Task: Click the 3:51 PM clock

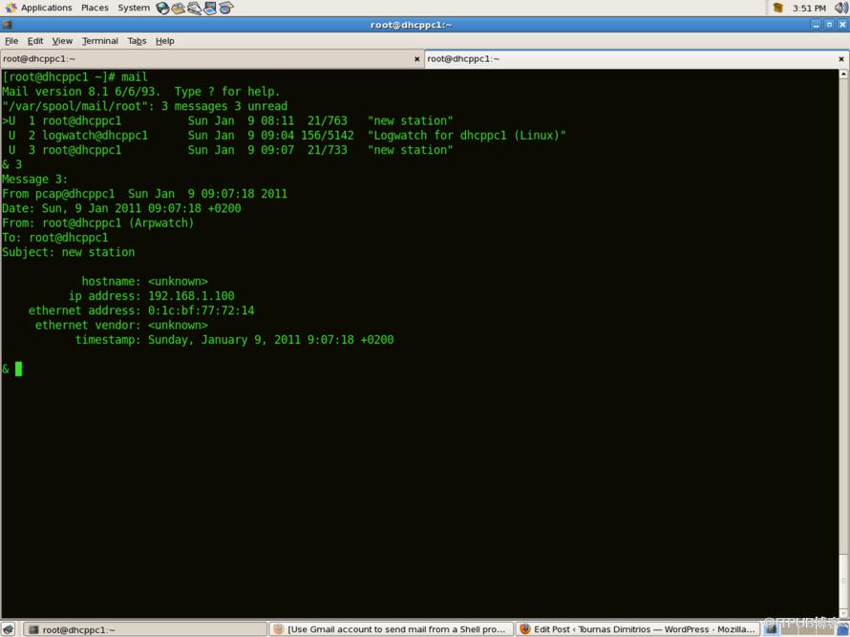Action: click(x=809, y=9)
